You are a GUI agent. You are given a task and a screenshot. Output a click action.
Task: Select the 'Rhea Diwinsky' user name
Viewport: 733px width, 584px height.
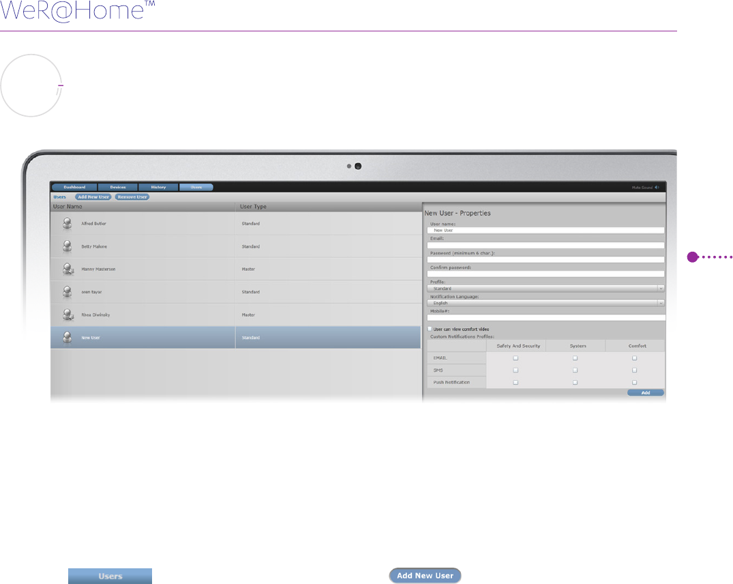95,315
